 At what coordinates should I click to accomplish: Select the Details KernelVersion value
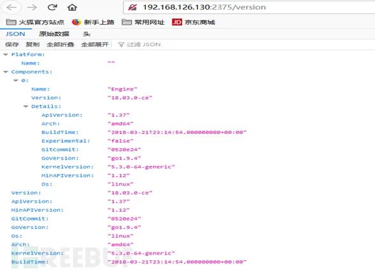point(141,167)
